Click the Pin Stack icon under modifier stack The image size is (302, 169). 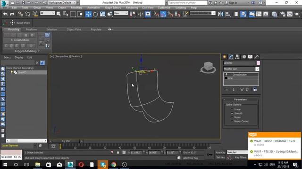[226, 90]
